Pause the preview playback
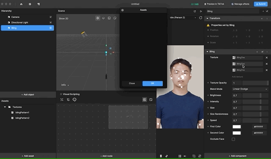The height and width of the screenshot is (159, 271). click(x=180, y=156)
